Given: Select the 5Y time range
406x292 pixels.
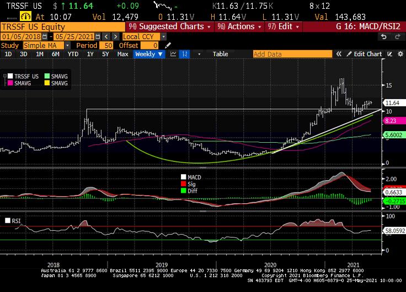Looking at the screenshot, I should pos(105,54).
